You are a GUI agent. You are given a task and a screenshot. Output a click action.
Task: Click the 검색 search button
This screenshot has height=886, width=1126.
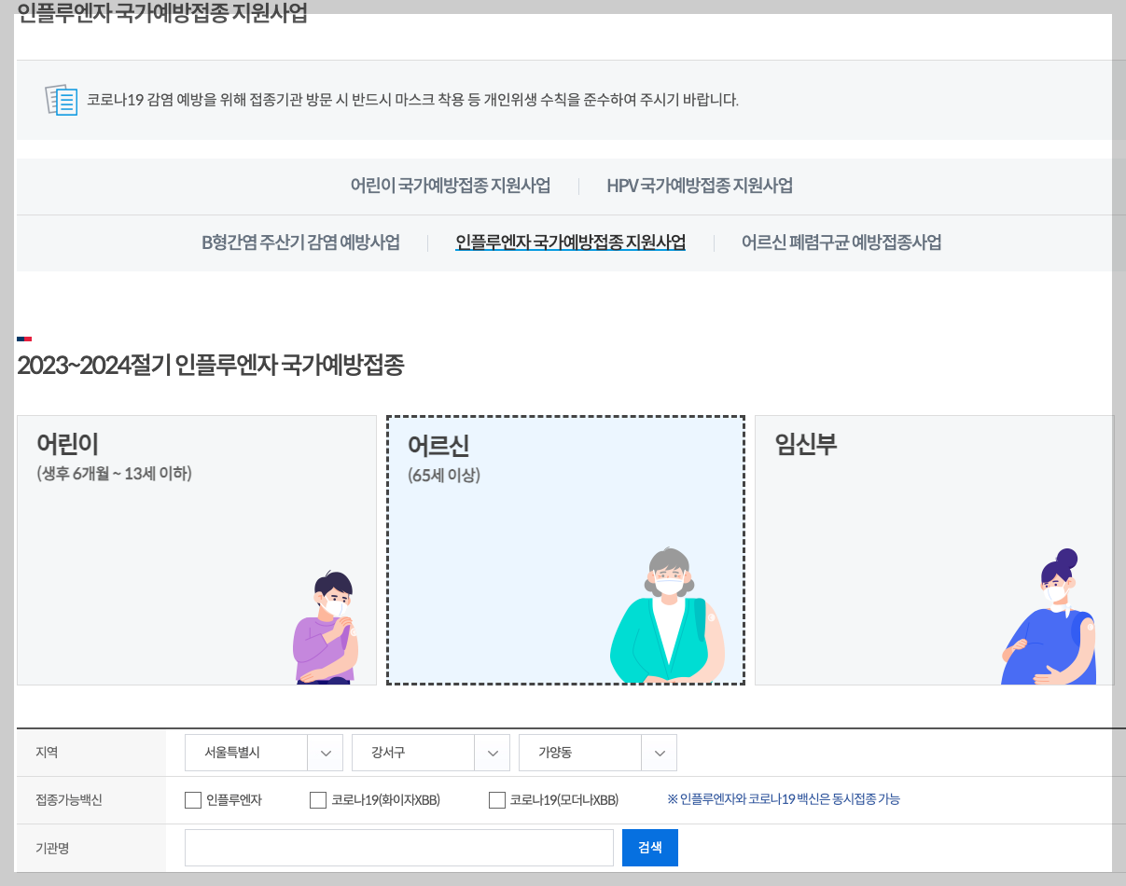pyautogui.click(x=649, y=847)
